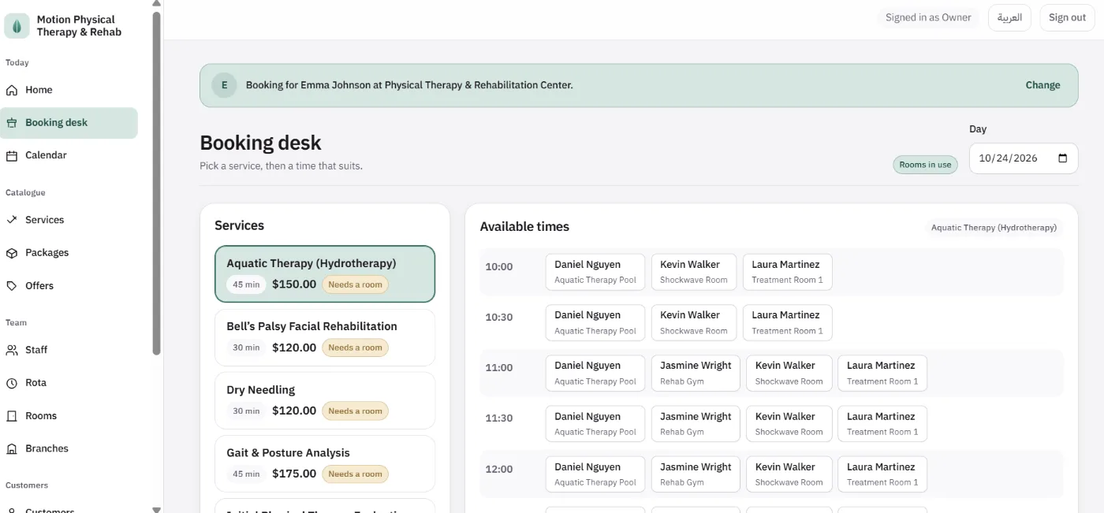Click the Day date input field
The height and width of the screenshot is (513, 1104).
pyautogui.click(x=1024, y=158)
